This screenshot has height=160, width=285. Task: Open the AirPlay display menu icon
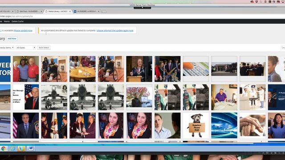pyautogui.click(x=283, y=2)
